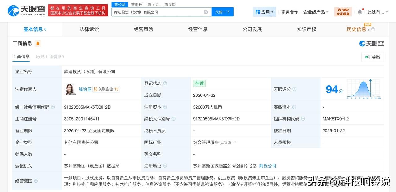Open the 附近公司 link

pos(268,166)
